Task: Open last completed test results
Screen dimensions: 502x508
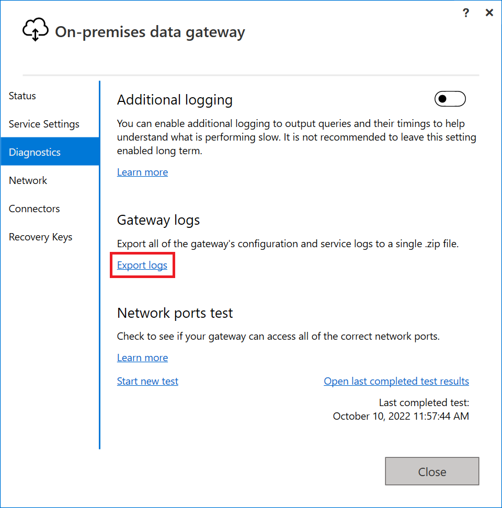Action: click(396, 381)
